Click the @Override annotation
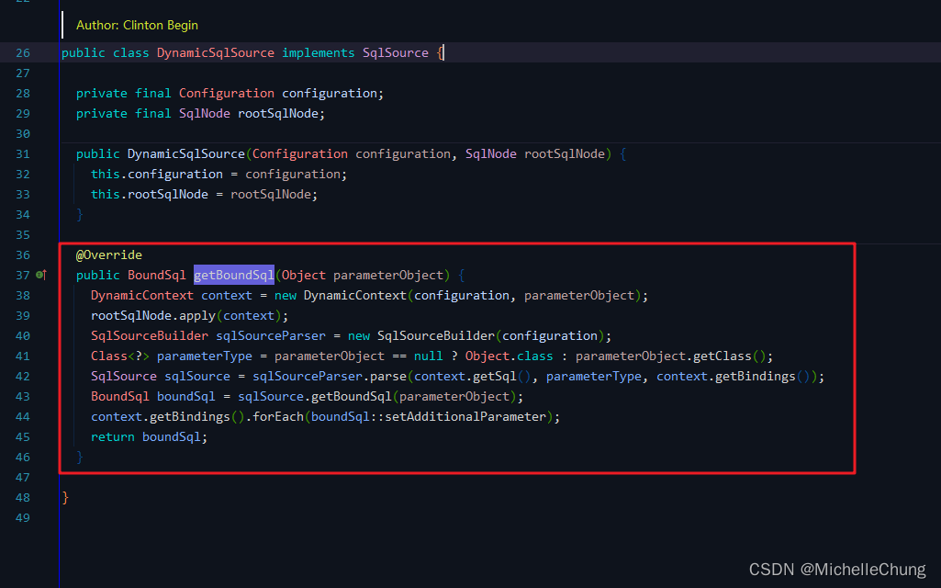This screenshot has width=941, height=588. coord(108,254)
